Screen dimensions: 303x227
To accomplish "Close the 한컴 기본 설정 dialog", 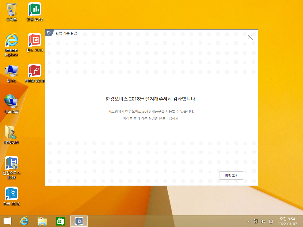I will click(x=250, y=37).
